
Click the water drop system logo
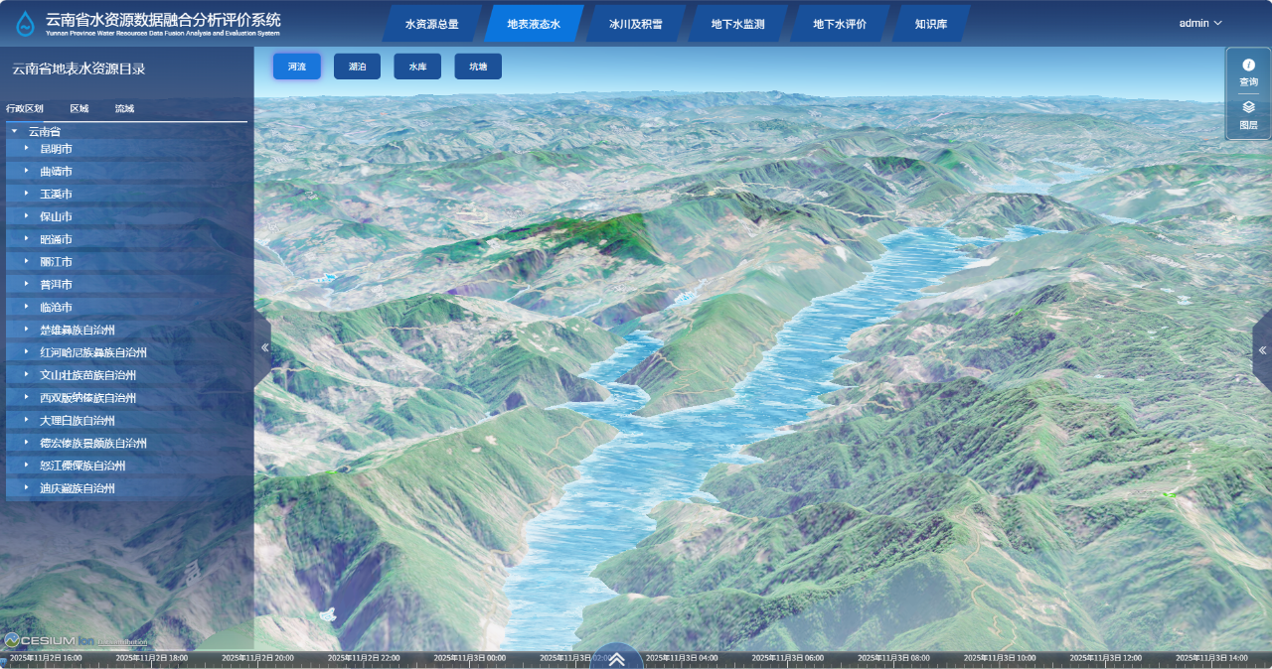[25, 23]
